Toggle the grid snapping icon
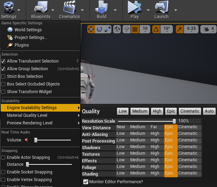This screenshot has width=217, height=187. (135, 29)
